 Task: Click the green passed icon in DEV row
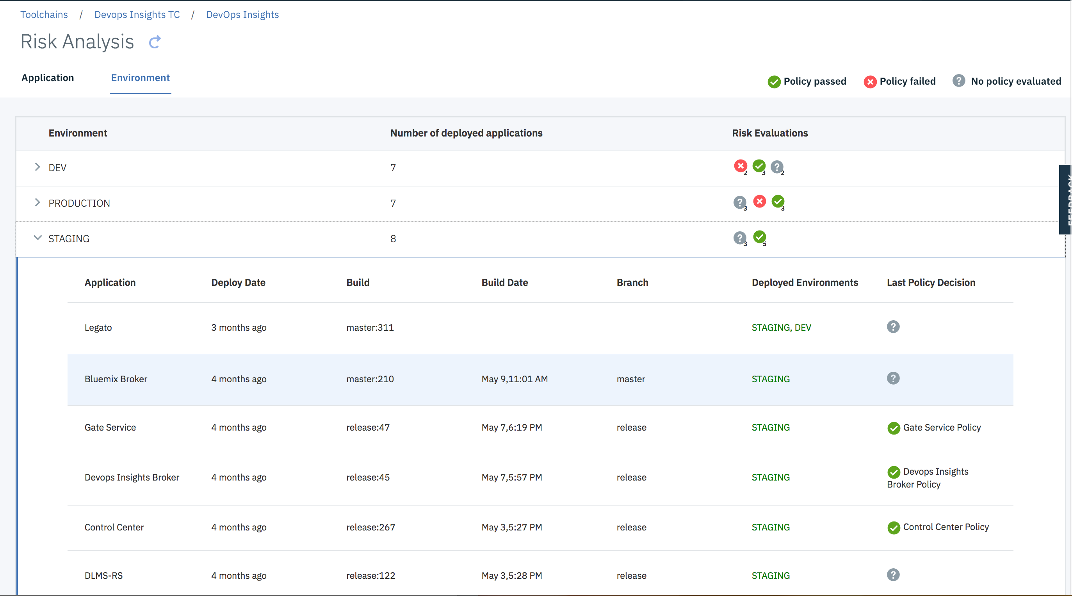tap(759, 167)
